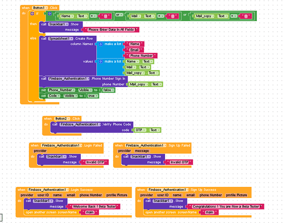Select the phone Number parameter in Sign Up Success
The image size is (285, 223).
click(x=211, y=195)
